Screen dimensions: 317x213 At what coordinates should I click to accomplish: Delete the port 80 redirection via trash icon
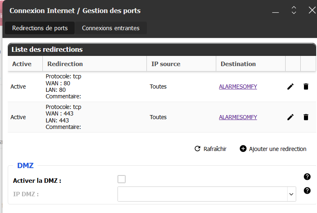(306, 87)
